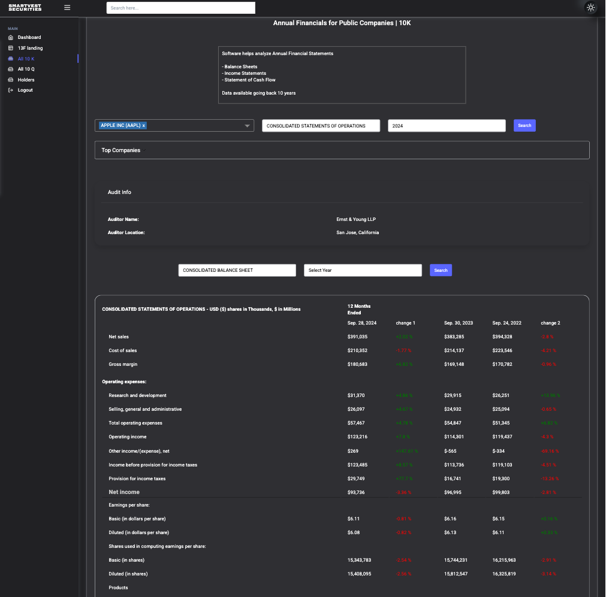The height and width of the screenshot is (597, 606).
Task: Click the Selling, general and administrative label
Action: point(145,410)
